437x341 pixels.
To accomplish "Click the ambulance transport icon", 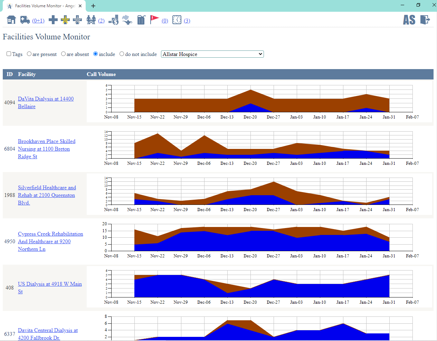I will point(25,20).
